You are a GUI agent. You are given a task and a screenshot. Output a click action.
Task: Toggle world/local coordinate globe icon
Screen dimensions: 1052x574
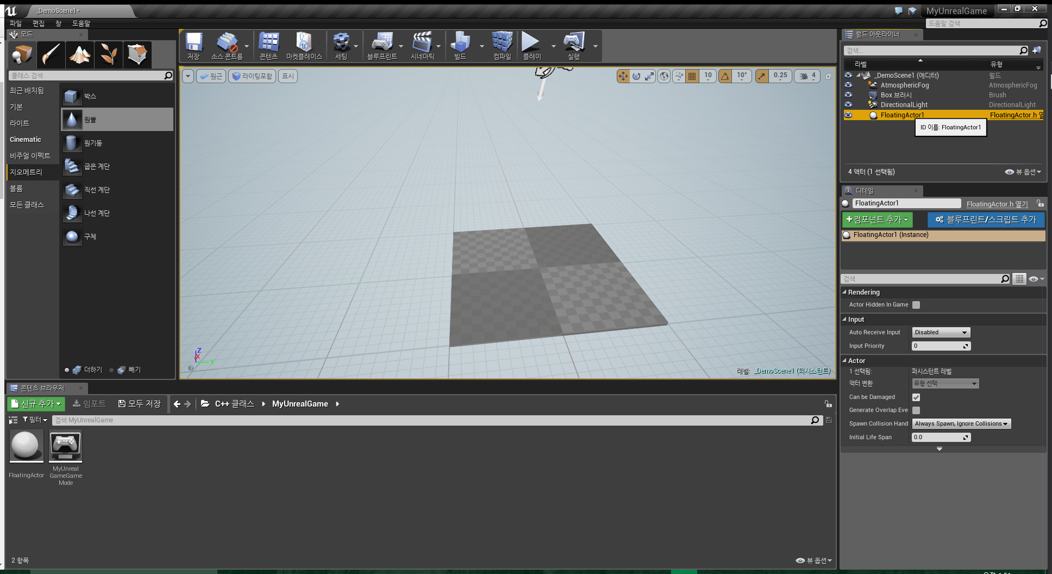(x=664, y=76)
